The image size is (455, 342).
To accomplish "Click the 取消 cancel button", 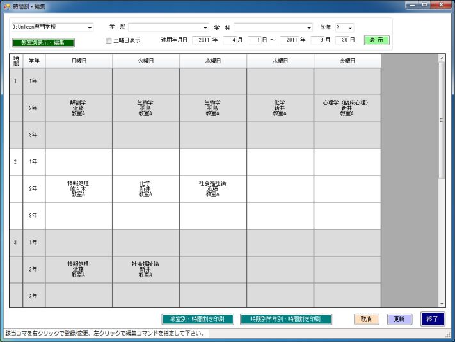I will [367, 319].
